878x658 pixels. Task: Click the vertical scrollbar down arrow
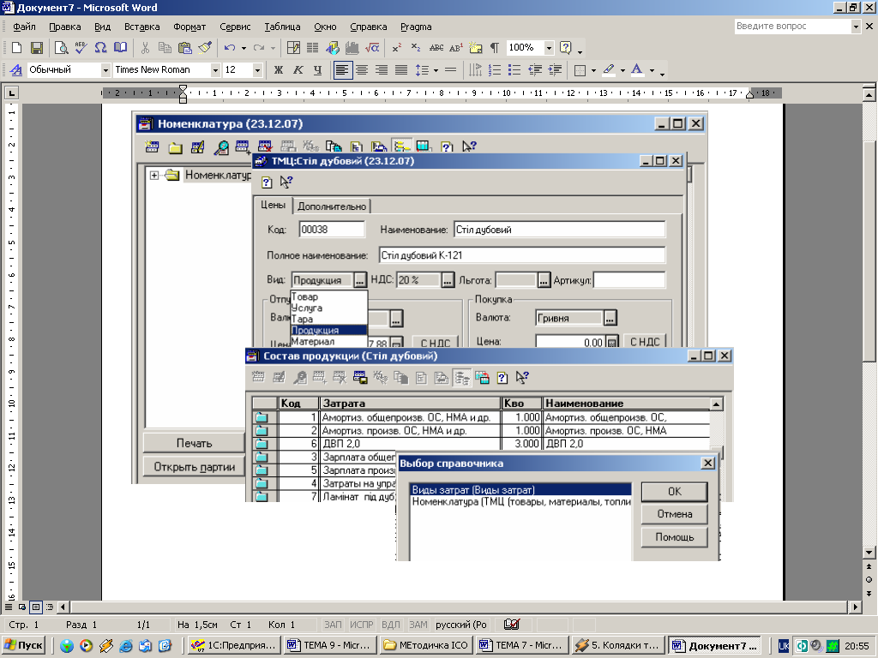click(869, 553)
